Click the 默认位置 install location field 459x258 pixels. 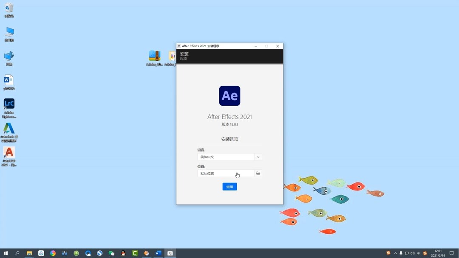point(225,173)
